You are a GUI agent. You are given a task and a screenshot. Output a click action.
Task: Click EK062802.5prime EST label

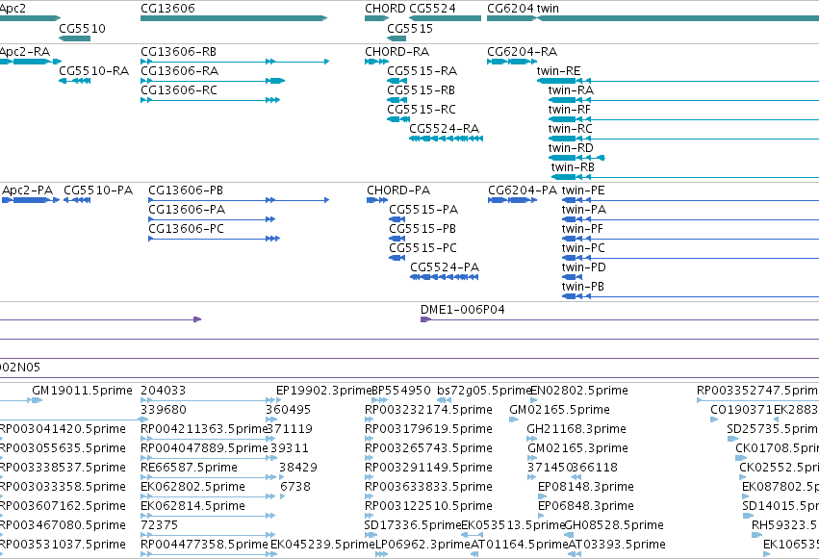192,488
